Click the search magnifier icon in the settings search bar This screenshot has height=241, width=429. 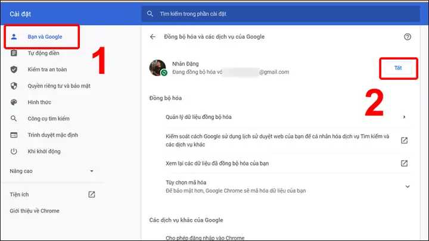click(x=150, y=14)
